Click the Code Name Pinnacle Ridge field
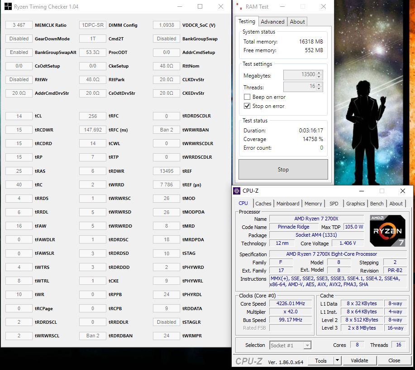Image resolution: width=415 pixels, height=370 pixels. [x=294, y=227]
